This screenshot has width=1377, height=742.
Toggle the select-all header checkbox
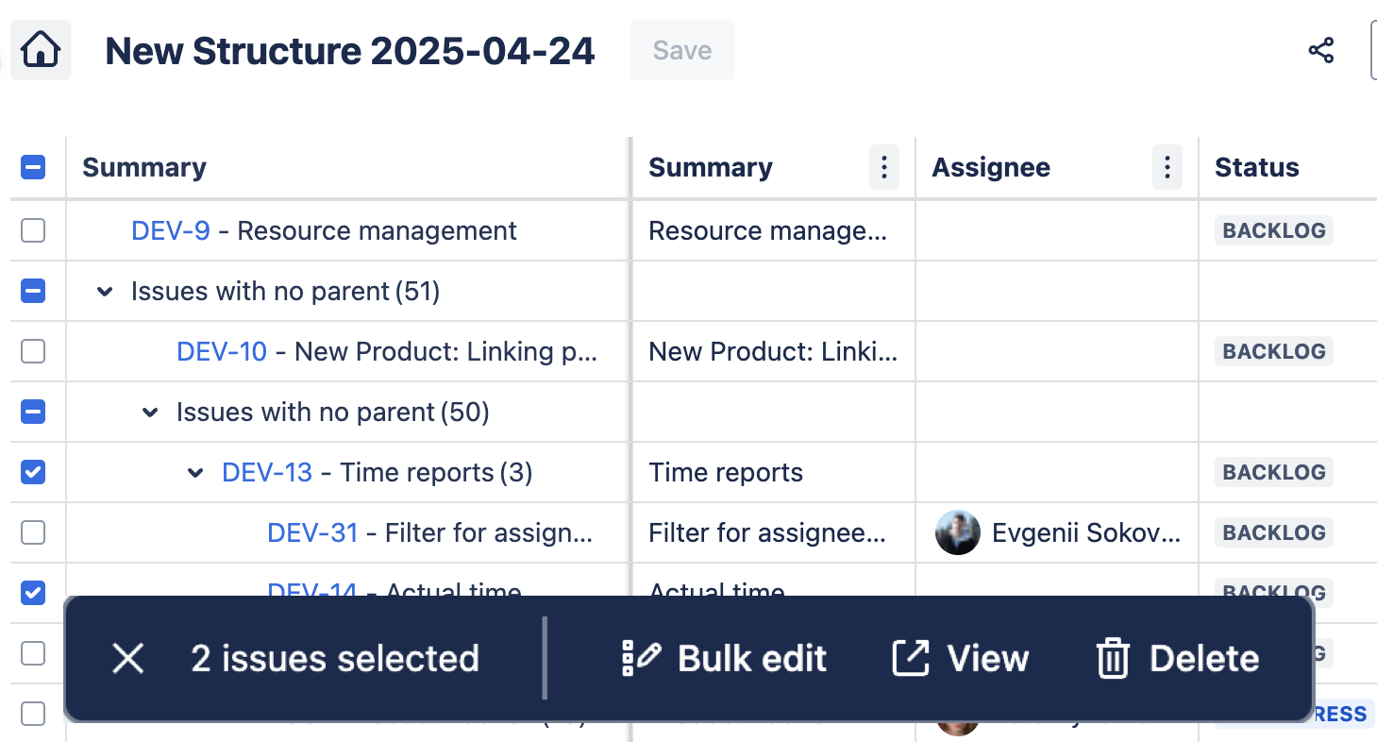(x=33, y=168)
